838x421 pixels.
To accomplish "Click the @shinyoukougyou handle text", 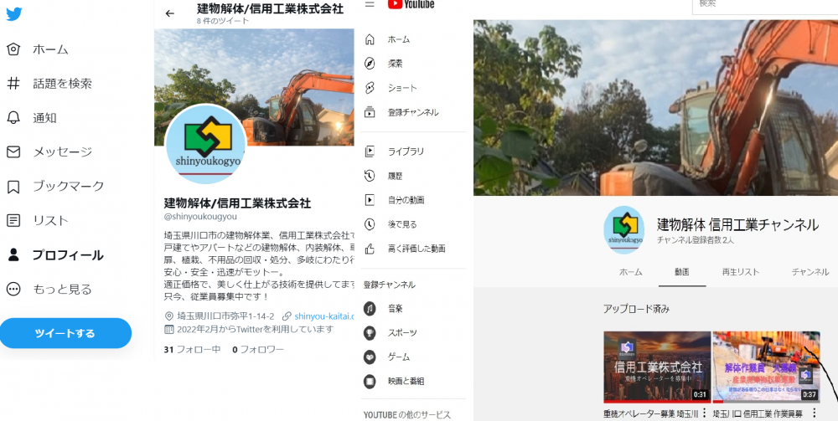I will [x=200, y=217].
